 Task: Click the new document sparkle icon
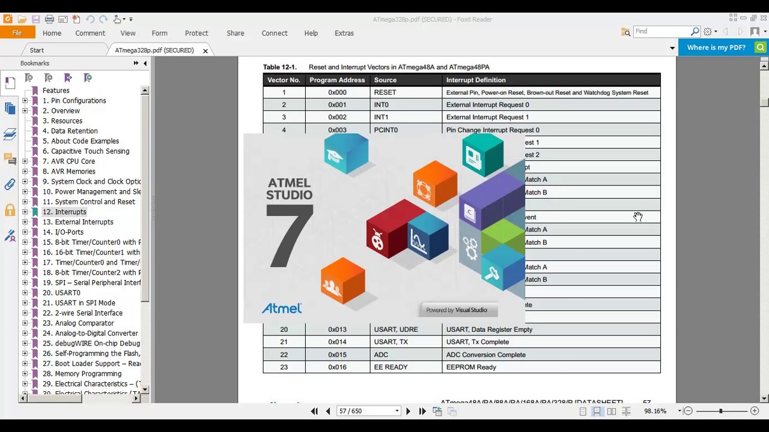pos(76,19)
